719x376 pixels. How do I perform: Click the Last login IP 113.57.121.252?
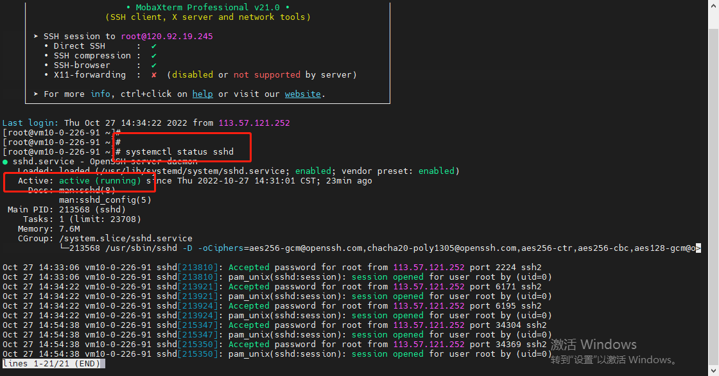tap(254, 123)
